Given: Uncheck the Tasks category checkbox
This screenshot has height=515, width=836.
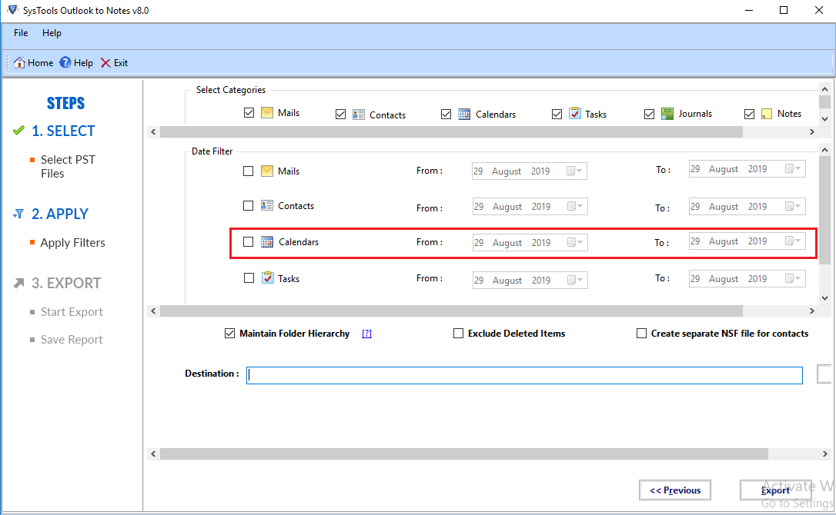Looking at the screenshot, I should click(x=557, y=114).
